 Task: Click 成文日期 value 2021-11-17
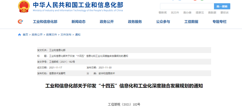click(56, 68)
